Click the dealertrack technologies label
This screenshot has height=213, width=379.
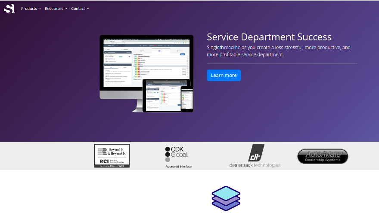tap(255, 165)
